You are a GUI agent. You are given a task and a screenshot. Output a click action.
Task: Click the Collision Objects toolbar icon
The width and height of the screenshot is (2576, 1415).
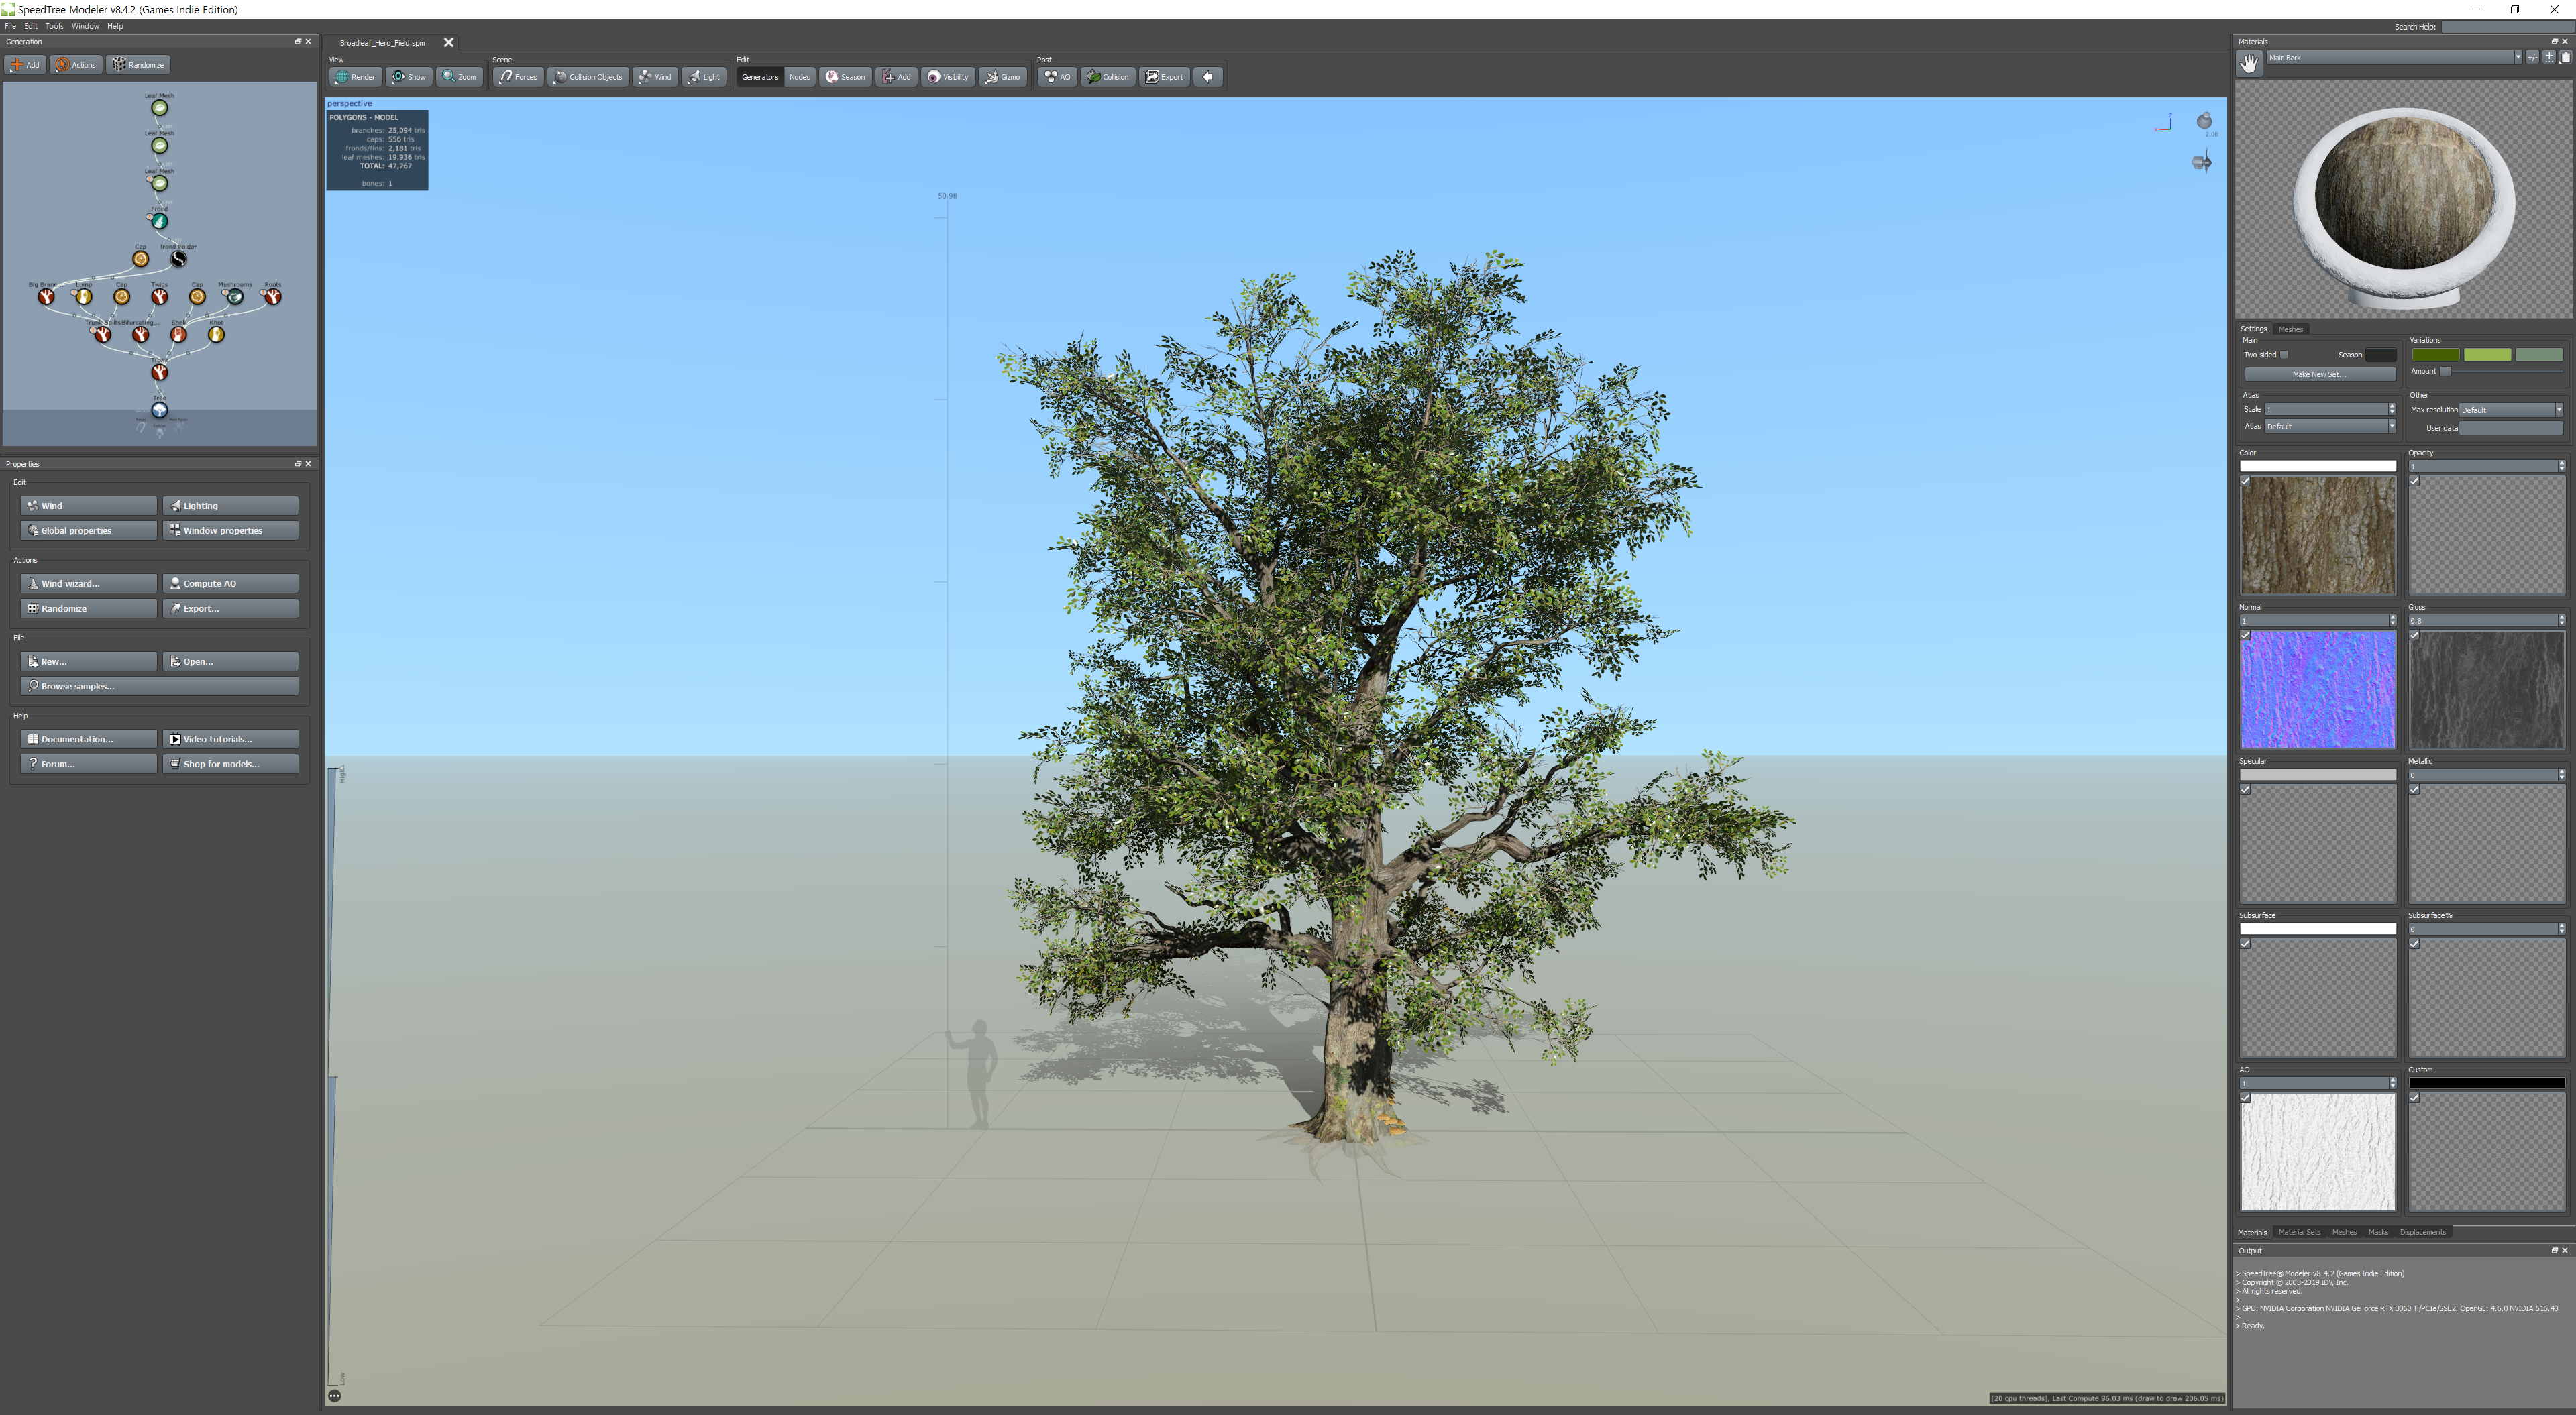pos(588,77)
